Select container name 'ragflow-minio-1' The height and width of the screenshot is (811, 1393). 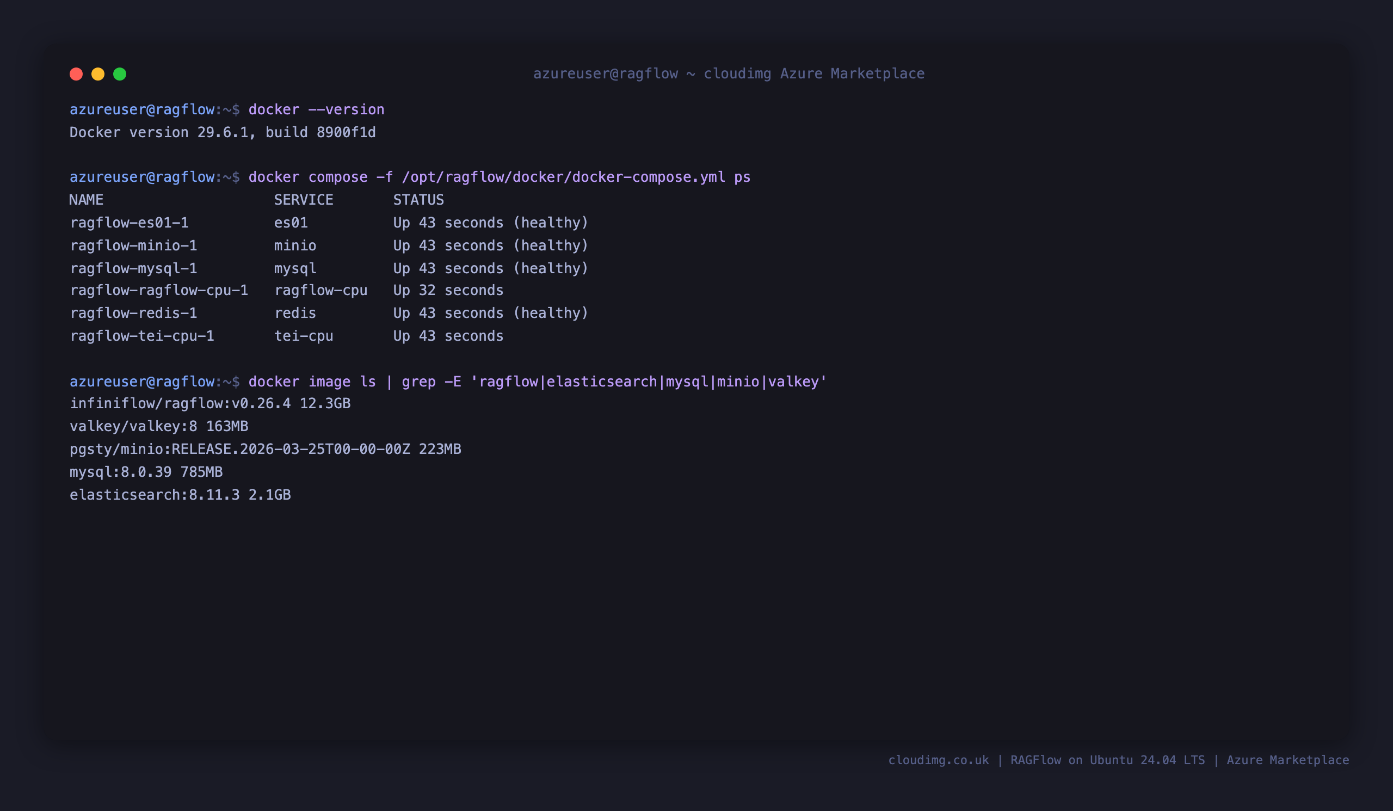tap(133, 245)
